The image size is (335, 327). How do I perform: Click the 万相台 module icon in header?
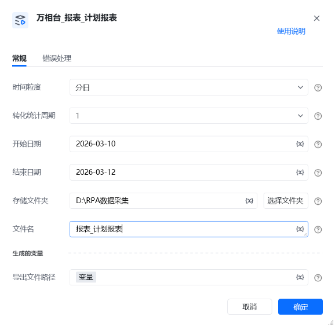tap(20, 20)
